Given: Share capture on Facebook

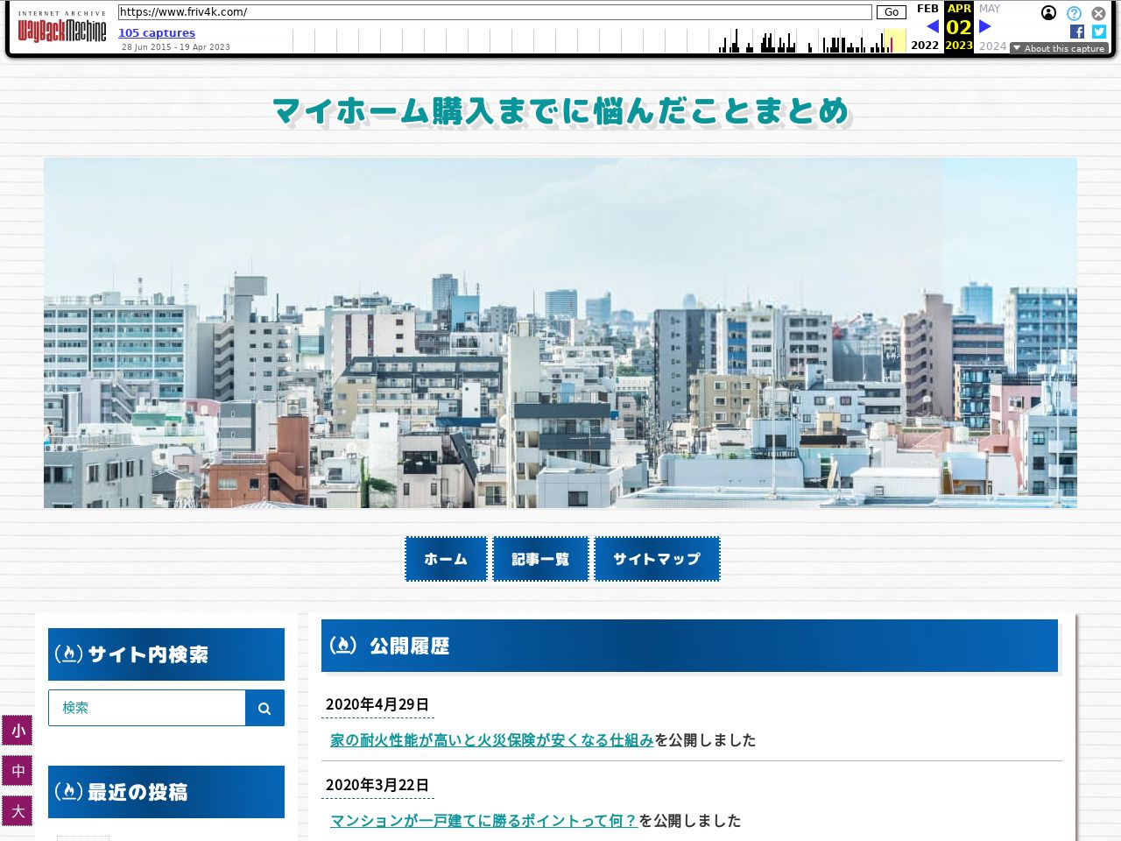Looking at the screenshot, I should point(1077,32).
